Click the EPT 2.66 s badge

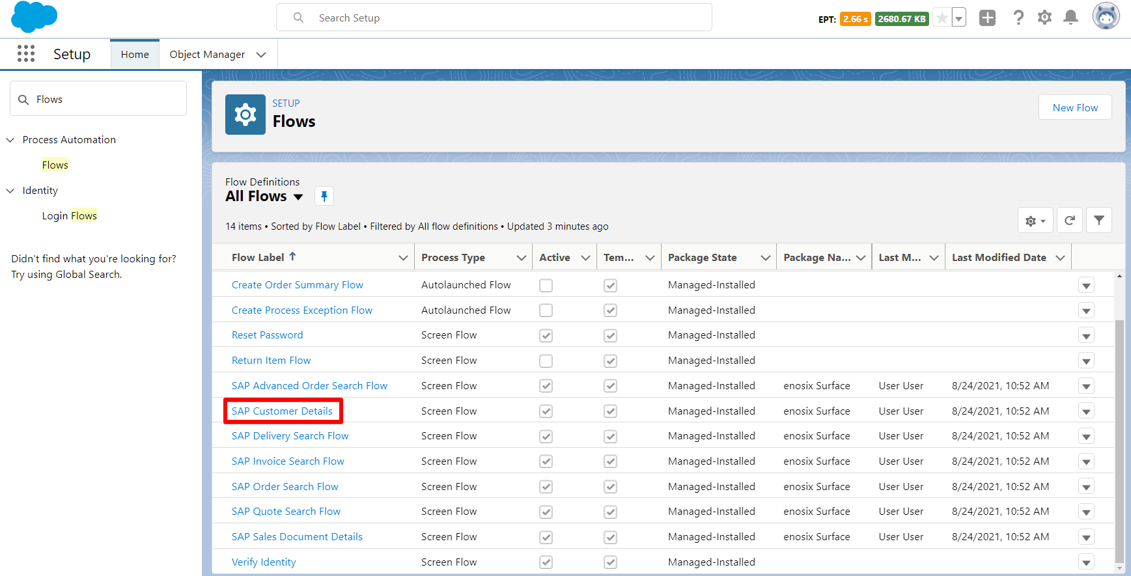[x=856, y=19]
